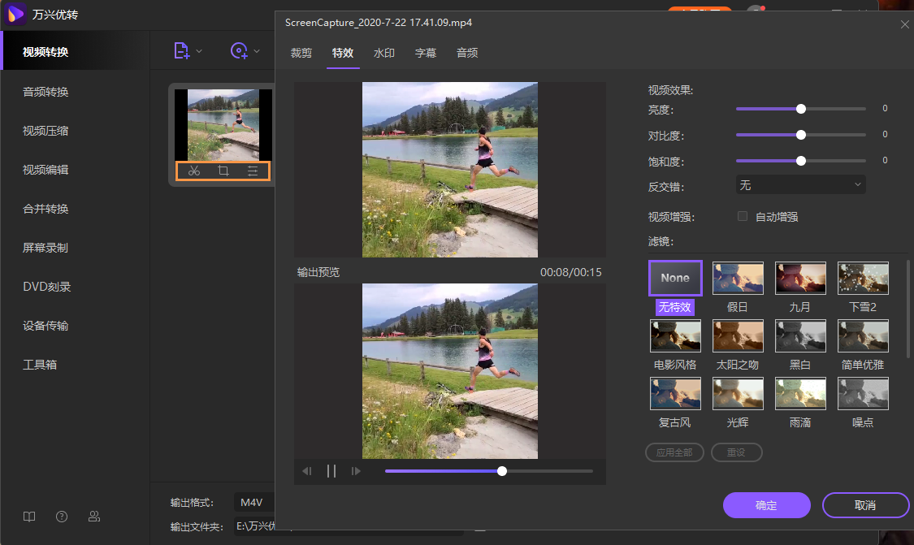The image size is (914, 545).
Task: Open the help question mark icon
Action: point(62,517)
